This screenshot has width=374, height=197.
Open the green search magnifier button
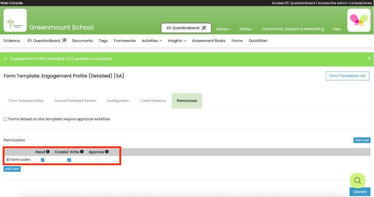(x=358, y=181)
